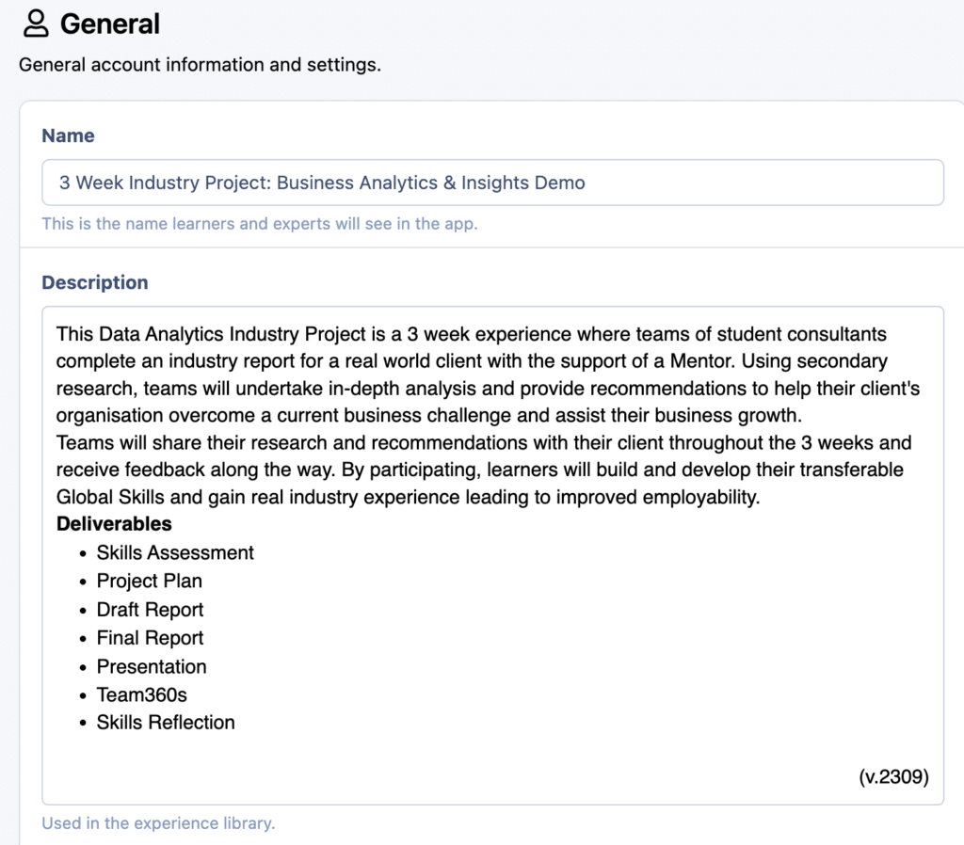
Task: Click 'Used in the experience library' helper text
Action: pos(158,823)
